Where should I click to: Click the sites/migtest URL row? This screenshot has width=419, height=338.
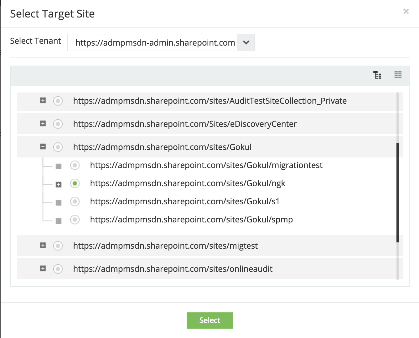point(165,246)
